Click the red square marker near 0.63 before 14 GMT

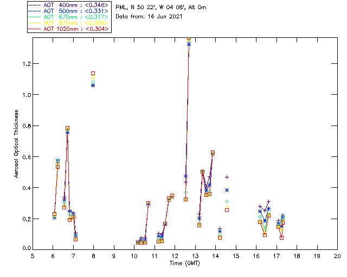tap(213, 153)
